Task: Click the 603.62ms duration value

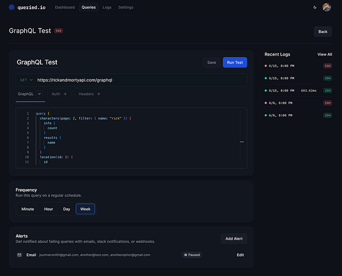Action: click(309, 91)
